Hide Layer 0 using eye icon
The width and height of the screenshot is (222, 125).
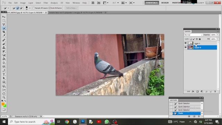coord(186,47)
